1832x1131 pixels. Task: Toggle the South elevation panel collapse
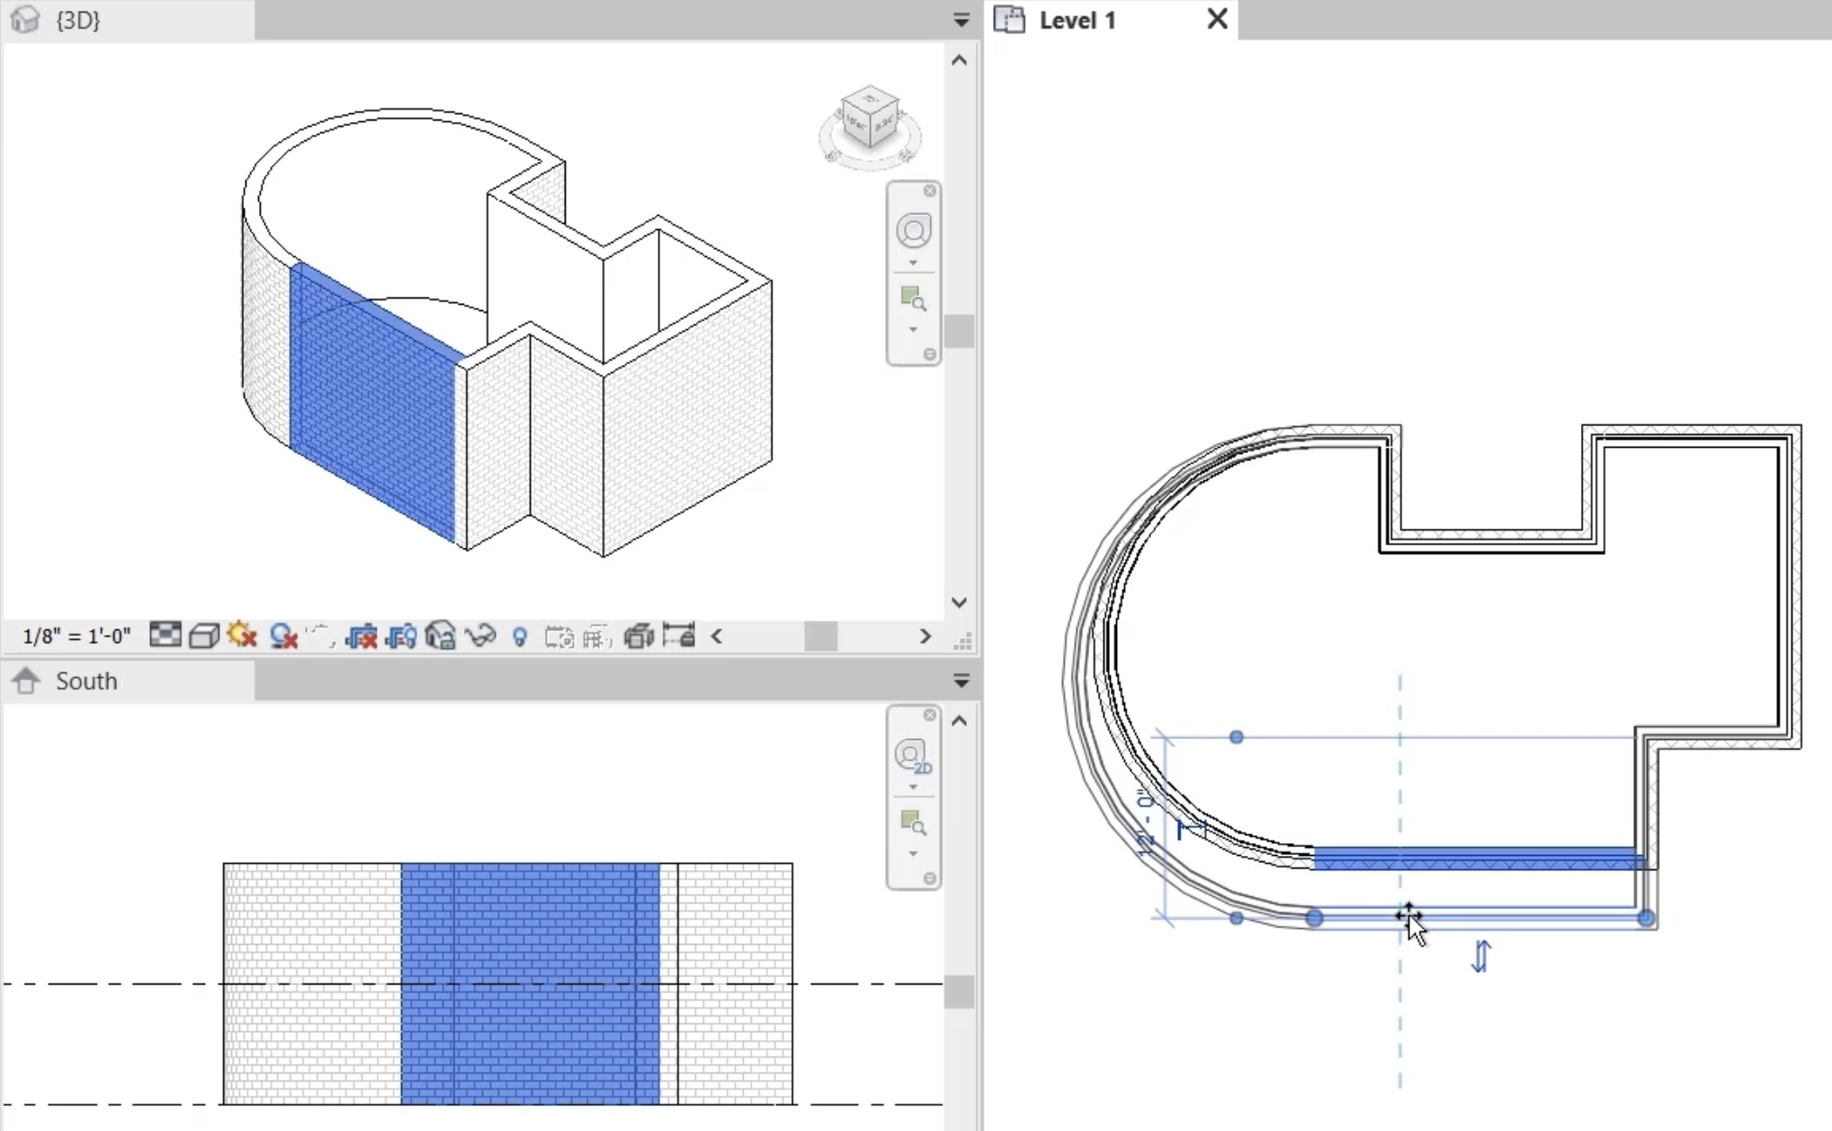[x=961, y=680]
